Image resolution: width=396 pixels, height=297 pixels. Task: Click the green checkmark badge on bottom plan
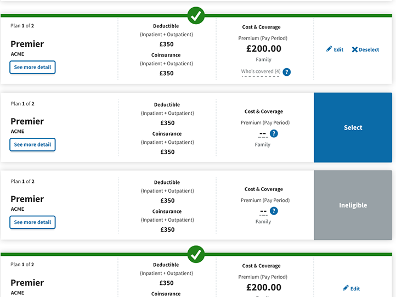click(196, 254)
